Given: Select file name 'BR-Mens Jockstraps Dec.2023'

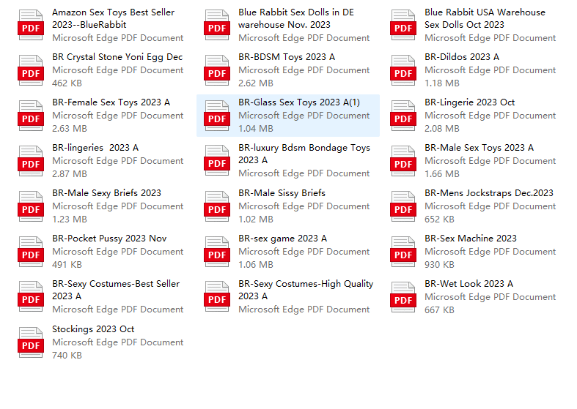Looking at the screenshot, I should point(489,193).
